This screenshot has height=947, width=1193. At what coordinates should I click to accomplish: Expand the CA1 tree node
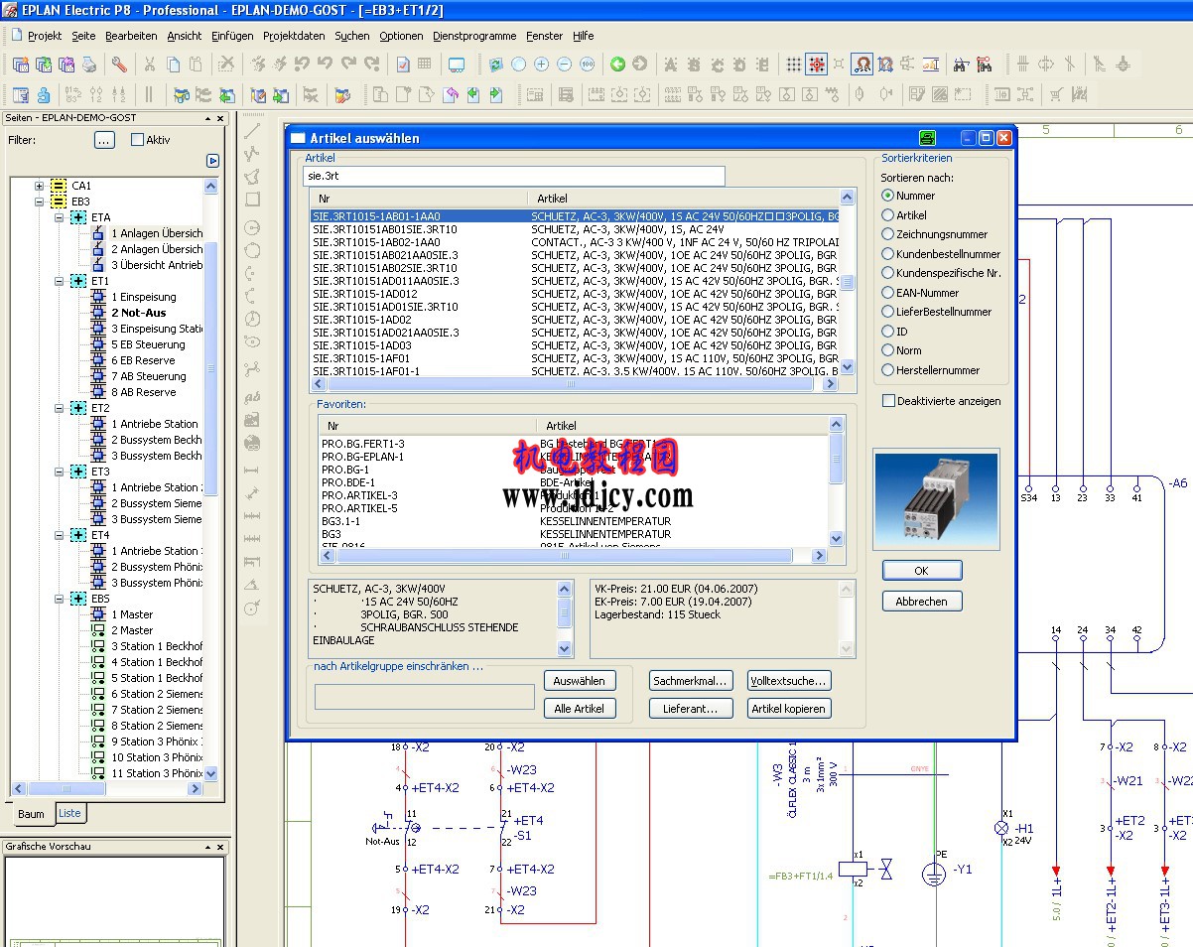[40, 186]
